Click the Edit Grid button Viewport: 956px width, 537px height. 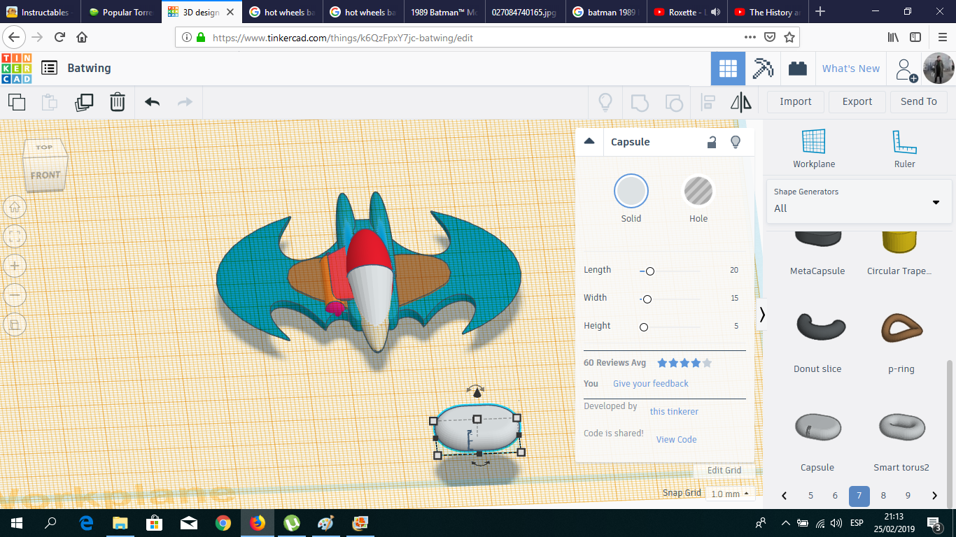[x=724, y=471]
